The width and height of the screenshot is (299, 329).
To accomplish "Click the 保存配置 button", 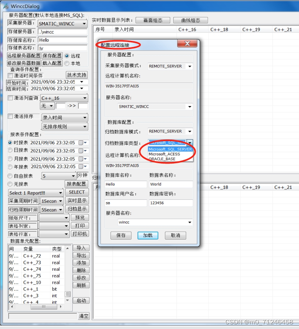I will (52, 56).
